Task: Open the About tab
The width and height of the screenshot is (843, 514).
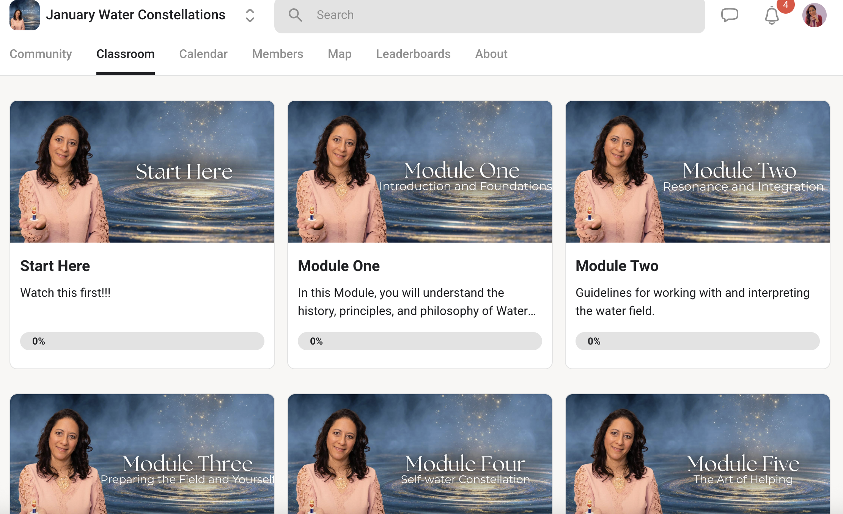Action: (491, 54)
